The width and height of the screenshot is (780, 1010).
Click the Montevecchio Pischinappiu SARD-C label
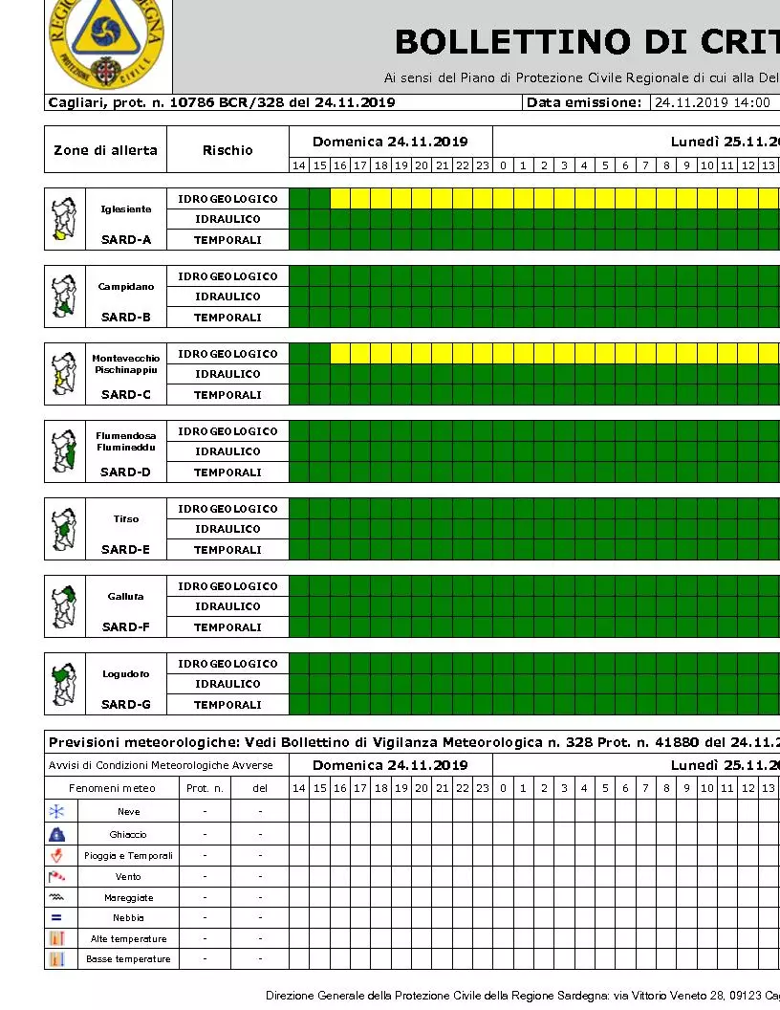click(x=126, y=376)
